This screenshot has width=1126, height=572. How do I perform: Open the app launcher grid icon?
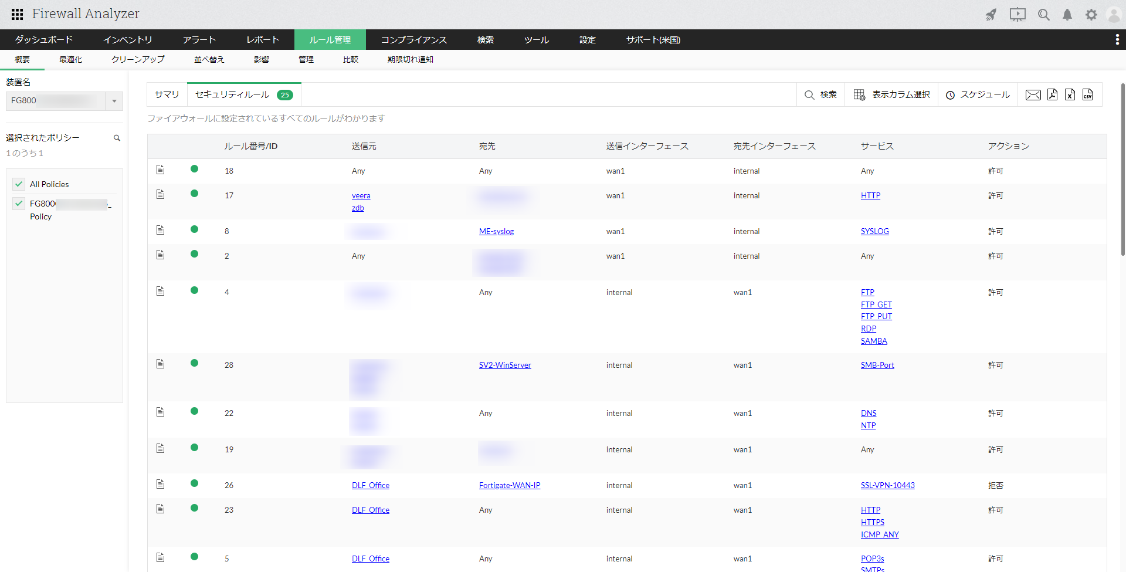(17, 14)
